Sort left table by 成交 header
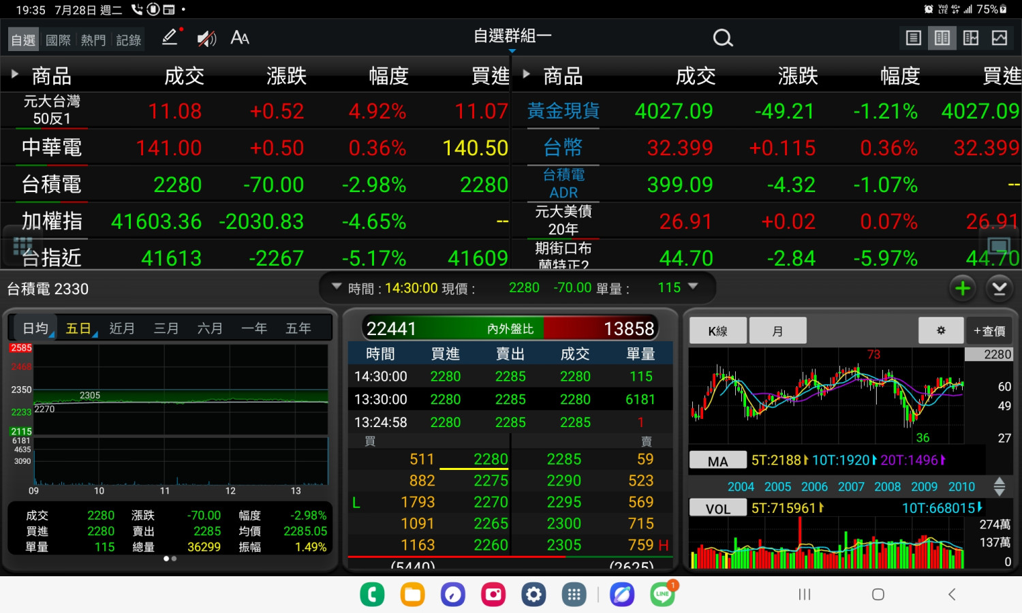Screen dimensions: 1022x613 pyautogui.click(x=184, y=76)
